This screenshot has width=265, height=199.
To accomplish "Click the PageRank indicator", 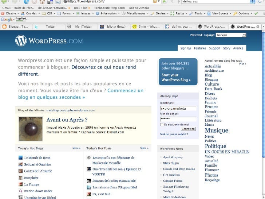I will [x=21, y=19].
